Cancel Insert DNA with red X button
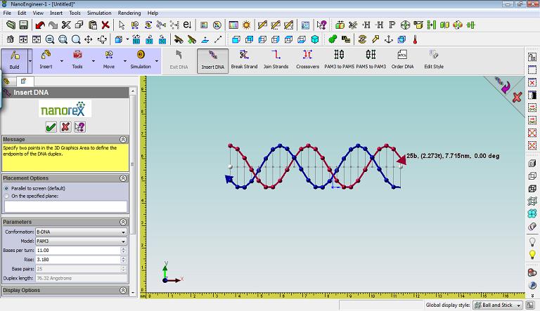This screenshot has width=540, height=311. coord(65,126)
